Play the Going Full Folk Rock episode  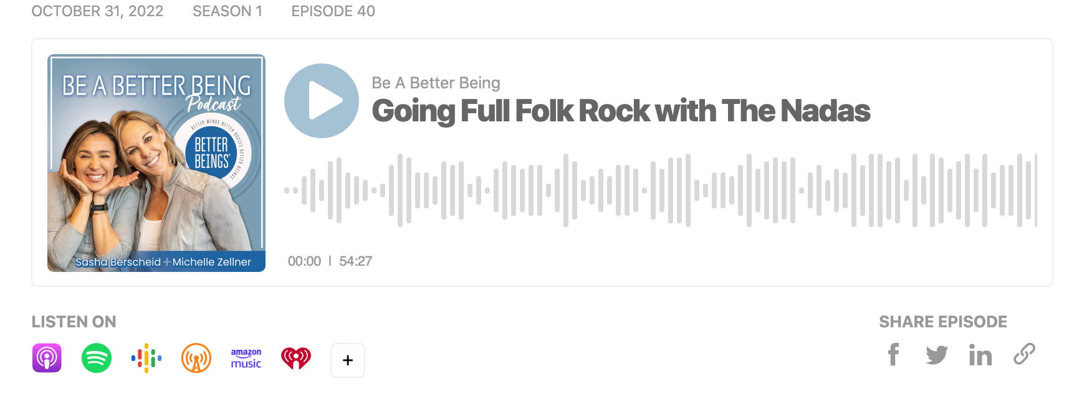pos(321,101)
